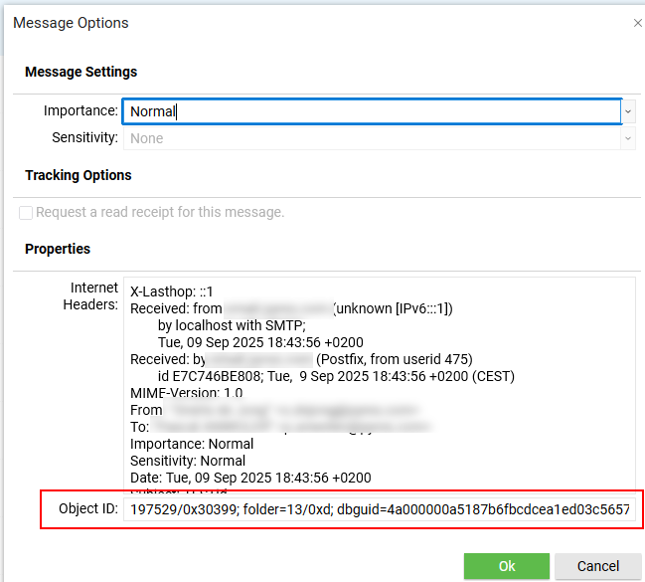Click the 'From:' header line
Image resolution: width=645 pixels, height=582 pixels.
click(147, 410)
